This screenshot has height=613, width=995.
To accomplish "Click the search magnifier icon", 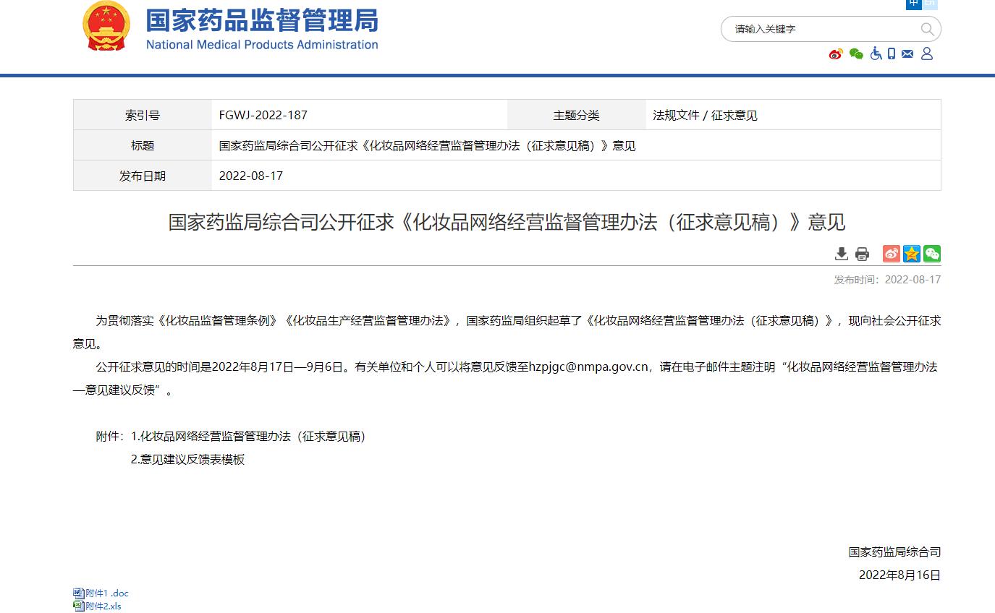I will coord(927,29).
